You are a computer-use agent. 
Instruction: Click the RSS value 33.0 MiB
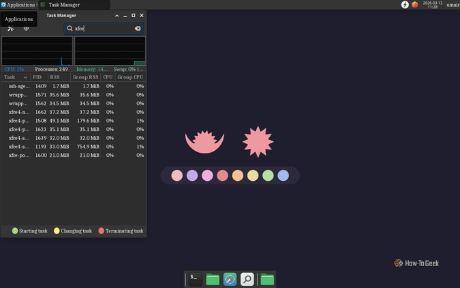tap(59, 146)
